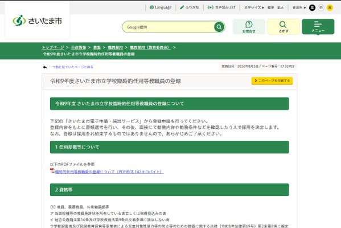Click the 更新日付 page number text
Viewport: 341px width, 228px height.
click(258, 66)
